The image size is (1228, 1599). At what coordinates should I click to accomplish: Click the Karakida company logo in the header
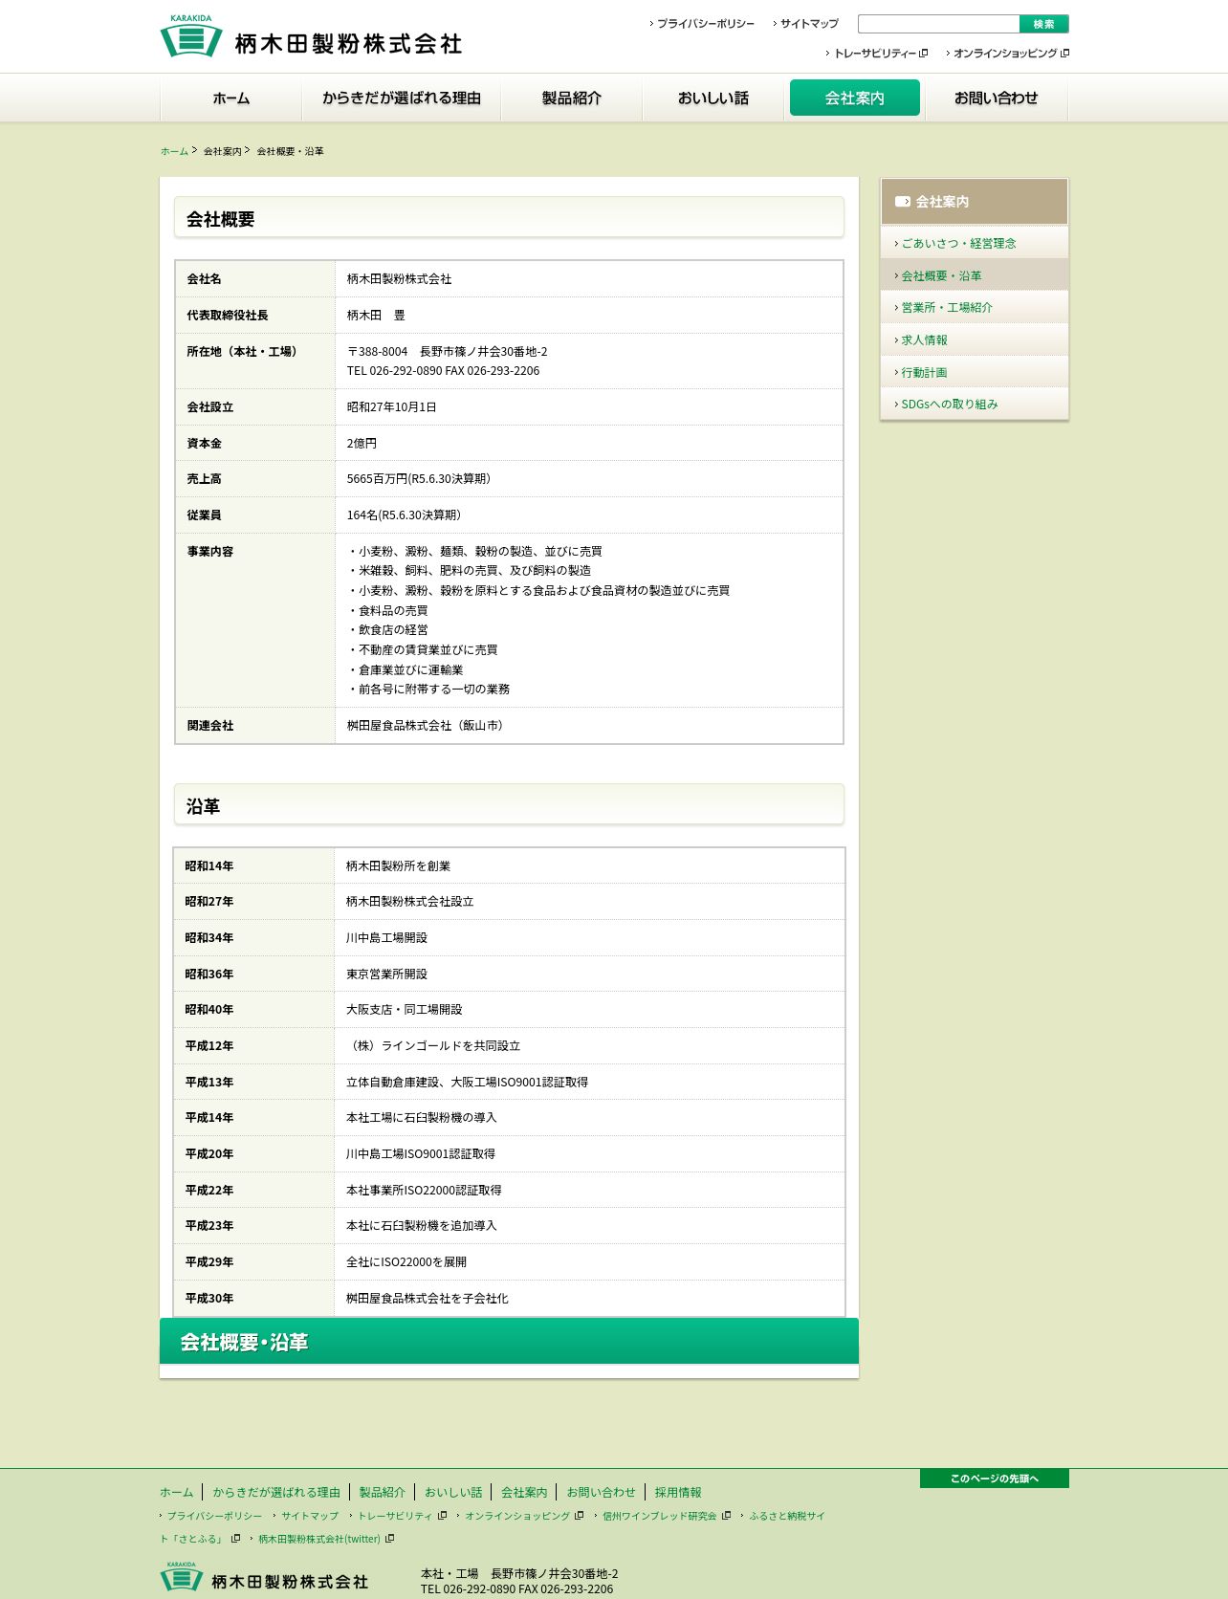click(311, 36)
